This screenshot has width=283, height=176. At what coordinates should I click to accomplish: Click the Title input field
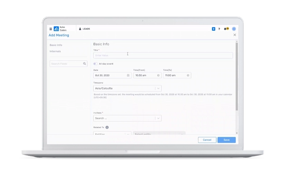click(x=163, y=55)
